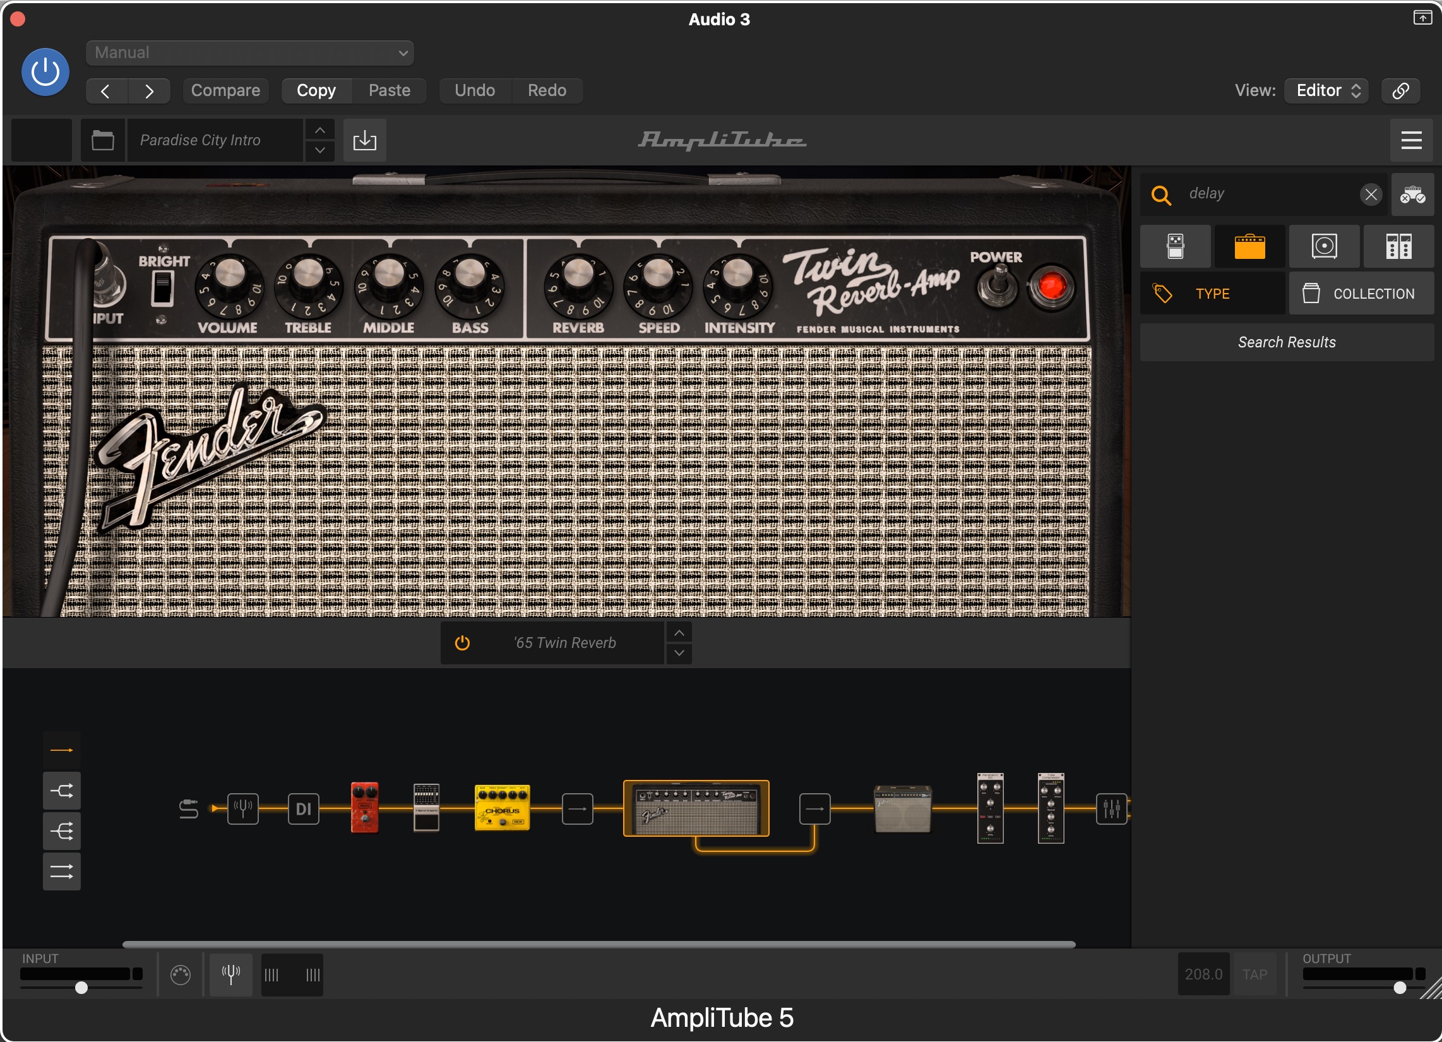Open the mixer block at chain end
This screenshot has height=1042, width=1442.
pos(1111,809)
